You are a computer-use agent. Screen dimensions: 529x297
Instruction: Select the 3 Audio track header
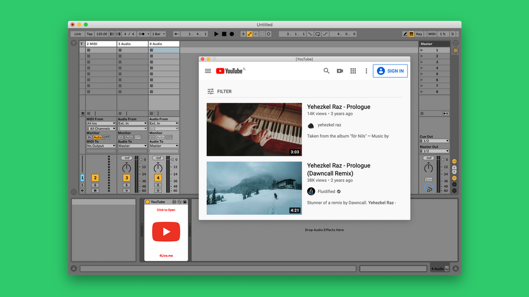tap(132, 44)
